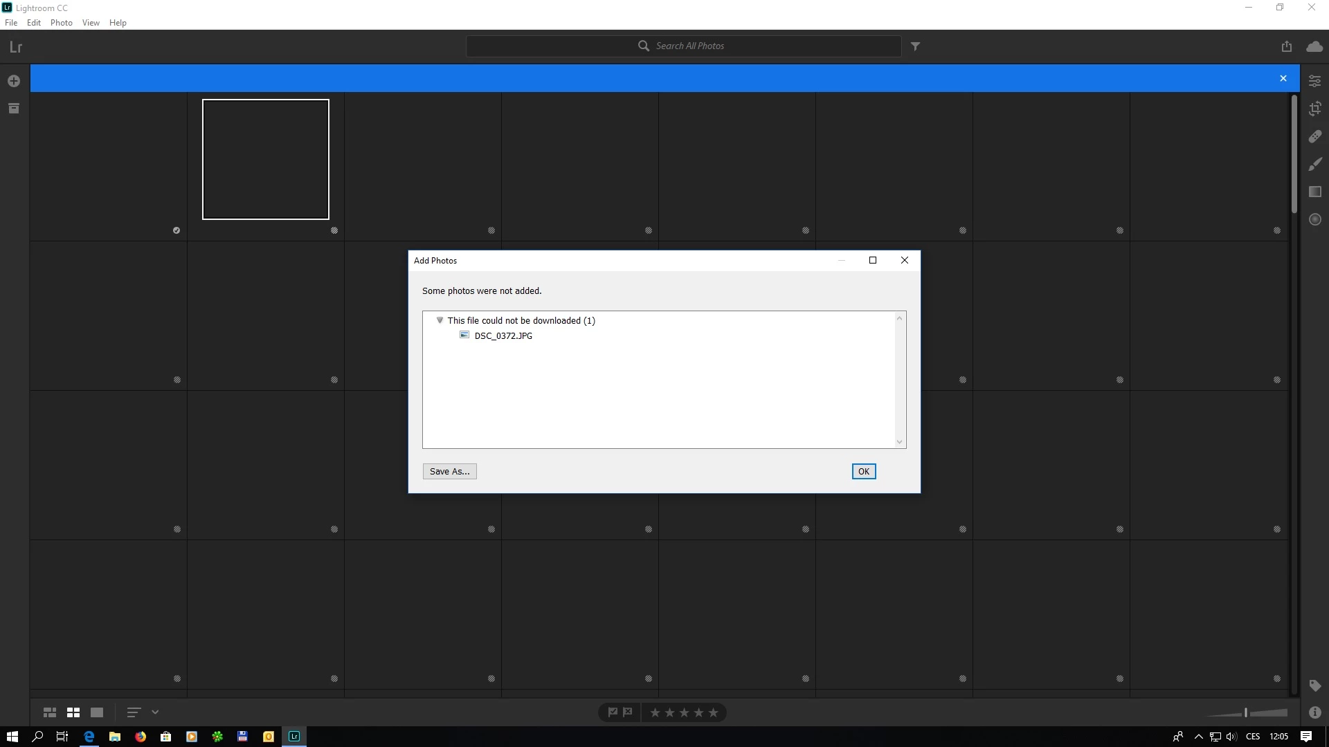Open the Photo menu
Viewport: 1329px width, 747px height.
click(x=61, y=23)
